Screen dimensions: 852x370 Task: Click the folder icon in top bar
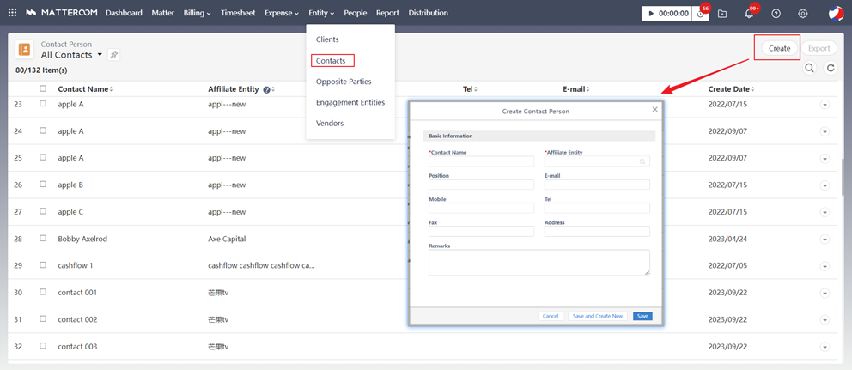coord(722,14)
